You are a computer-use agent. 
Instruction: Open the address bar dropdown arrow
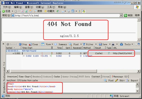pos(121,15)
